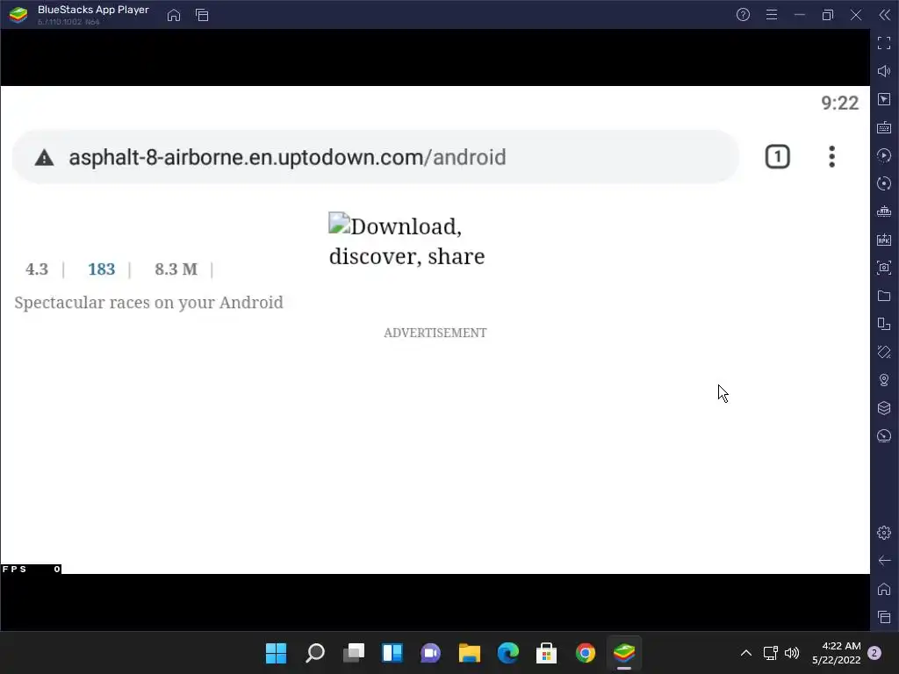Open Task View on the taskbar

click(x=354, y=653)
